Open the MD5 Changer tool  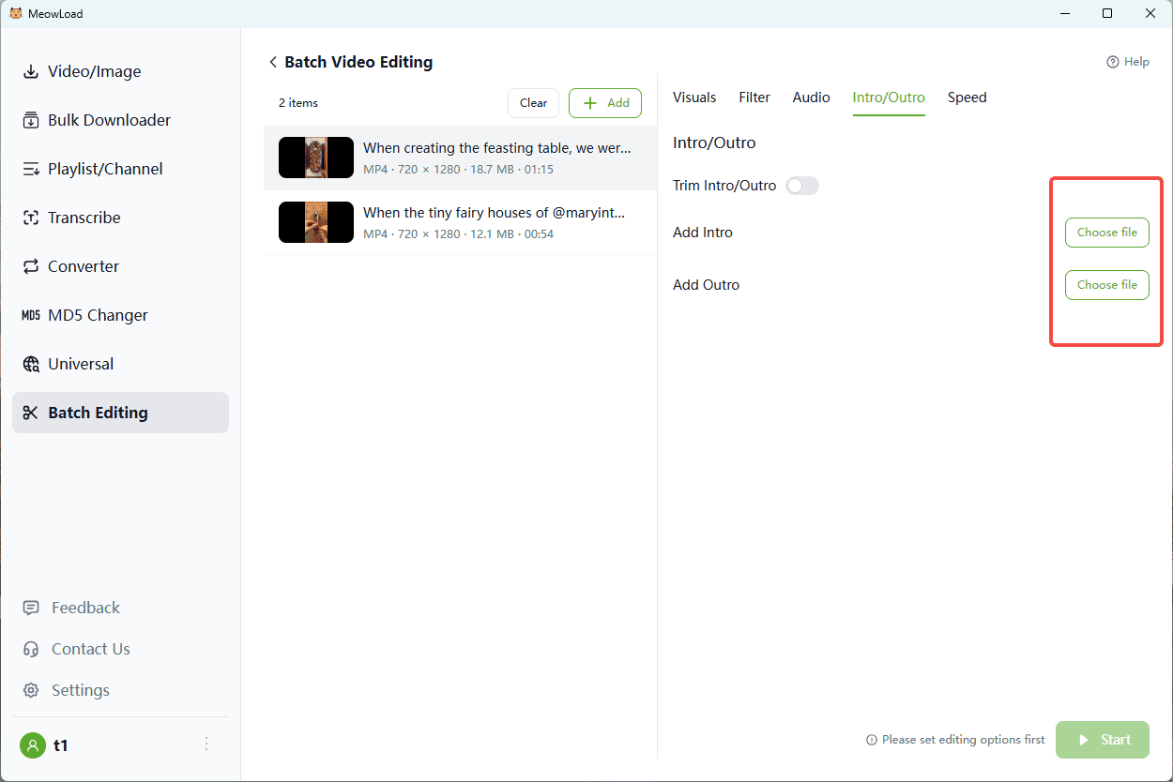98,315
